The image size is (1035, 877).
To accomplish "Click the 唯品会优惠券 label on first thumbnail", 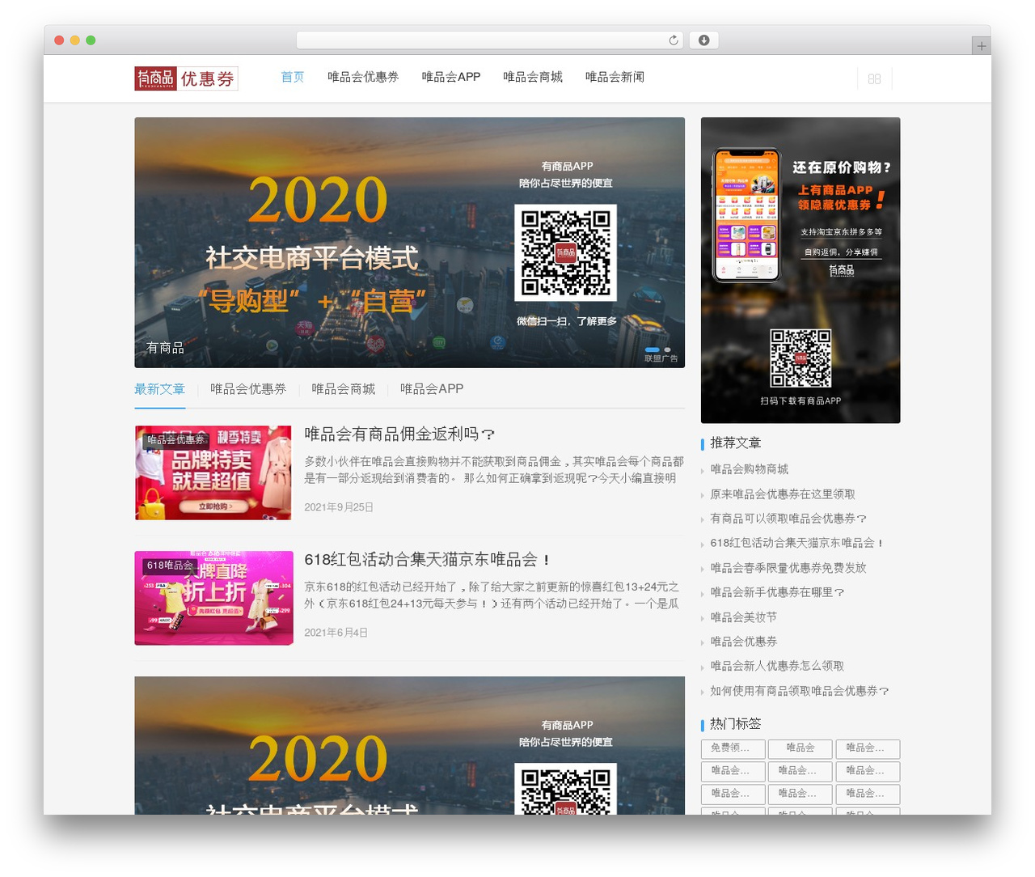I will coord(177,440).
